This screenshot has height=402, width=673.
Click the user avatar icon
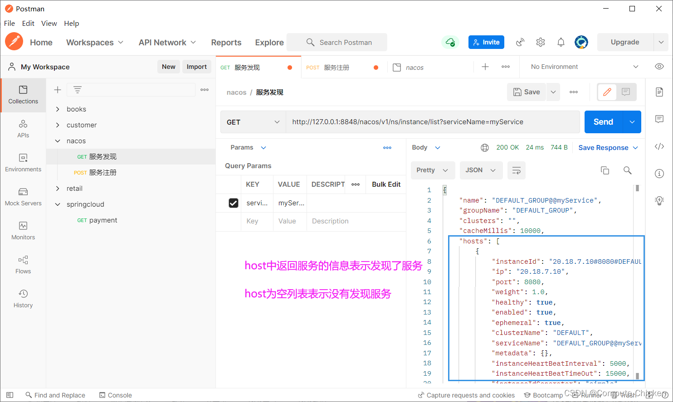581,42
